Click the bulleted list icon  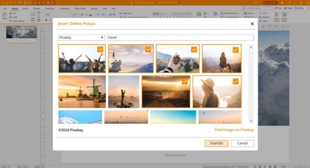tap(99, 15)
